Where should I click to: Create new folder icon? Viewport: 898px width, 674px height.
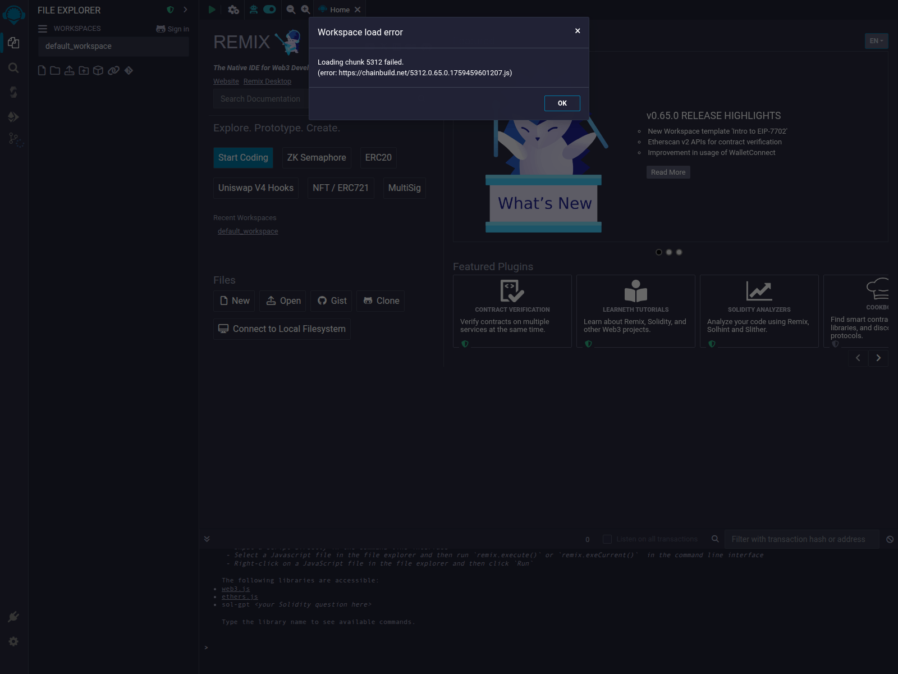point(55,70)
